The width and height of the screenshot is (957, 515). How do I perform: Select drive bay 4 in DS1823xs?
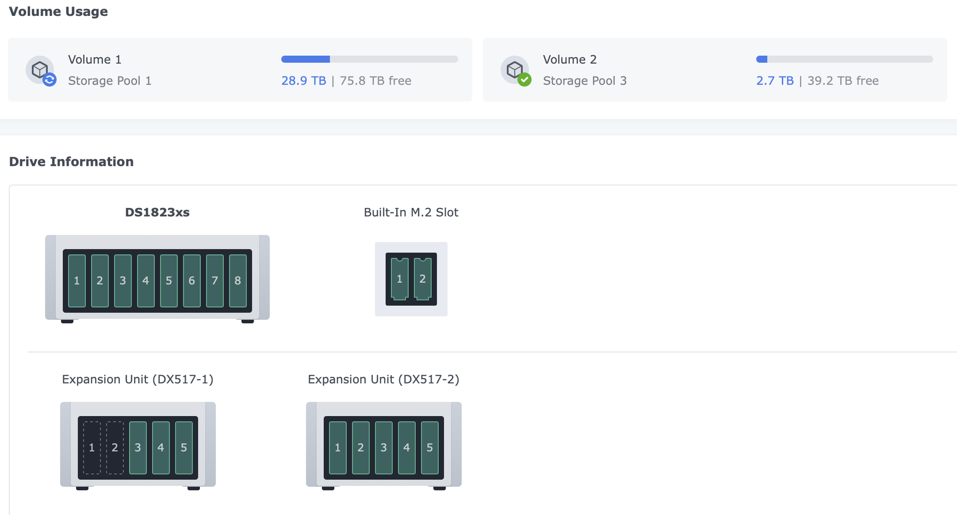(x=146, y=281)
